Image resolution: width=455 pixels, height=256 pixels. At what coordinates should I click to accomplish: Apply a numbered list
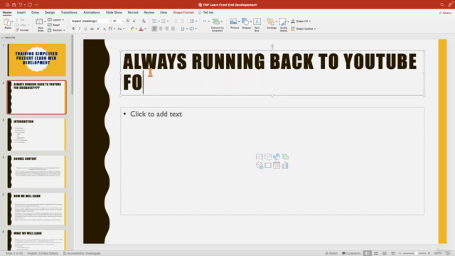pos(164,21)
